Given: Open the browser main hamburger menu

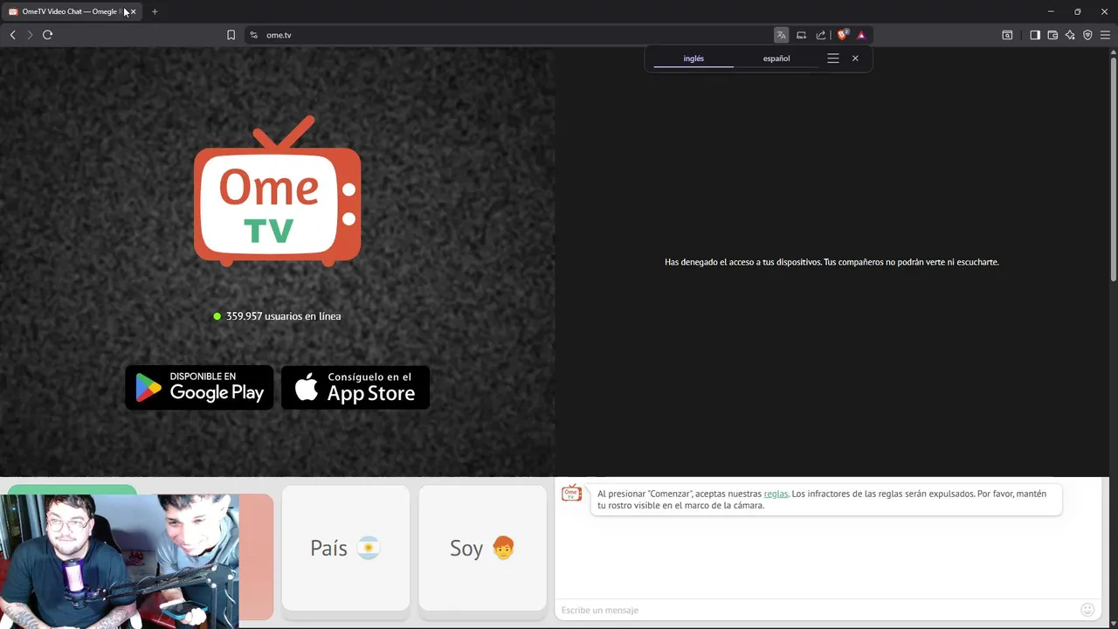Looking at the screenshot, I should click(x=1105, y=35).
